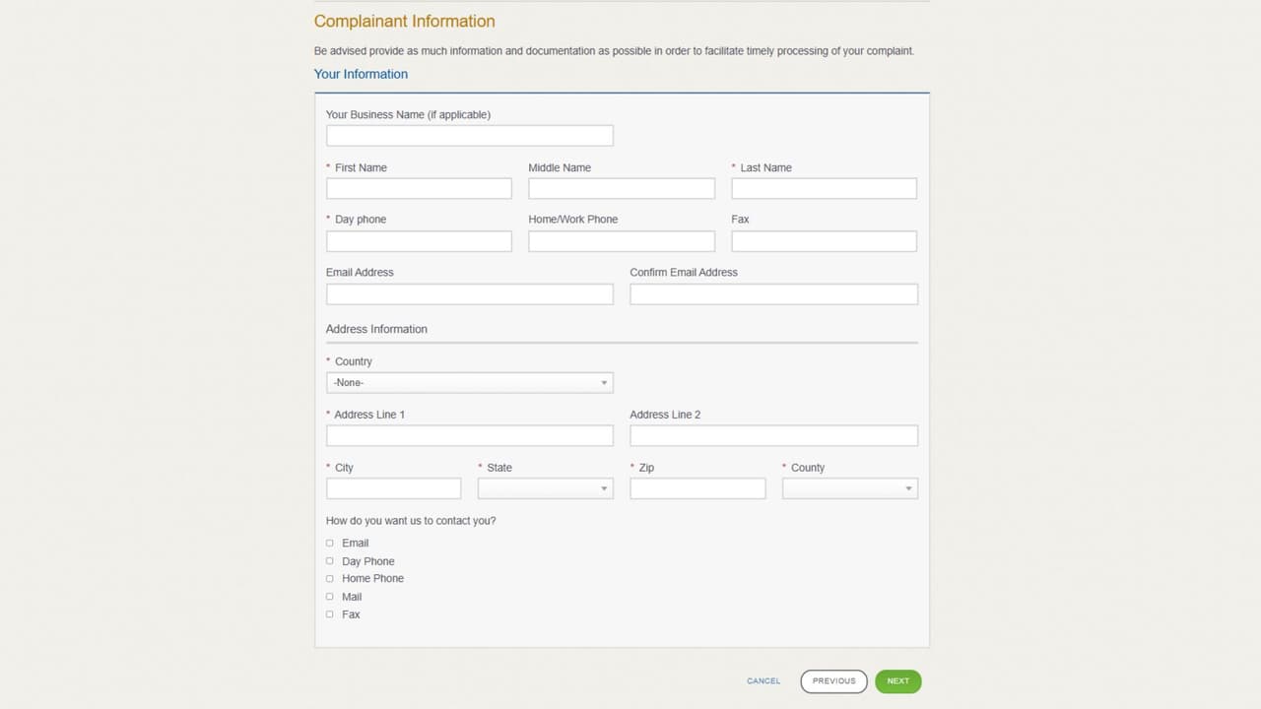Screen dimensions: 1261x709
Task: Open the County dropdown selector
Action: pos(849,487)
